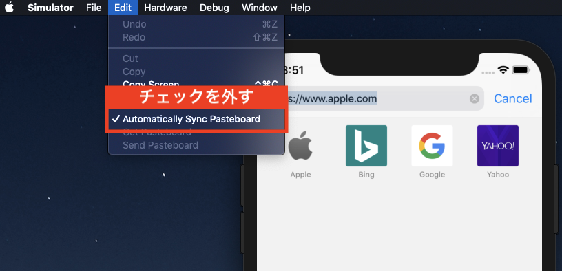
Task: Click the 'Apple' label under the icon
Action: tap(300, 175)
